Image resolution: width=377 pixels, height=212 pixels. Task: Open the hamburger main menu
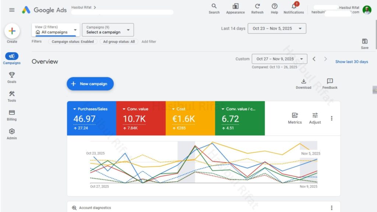pos(12,10)
